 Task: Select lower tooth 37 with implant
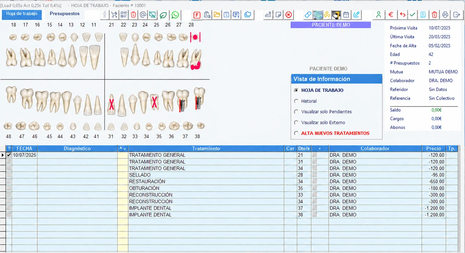182,100
